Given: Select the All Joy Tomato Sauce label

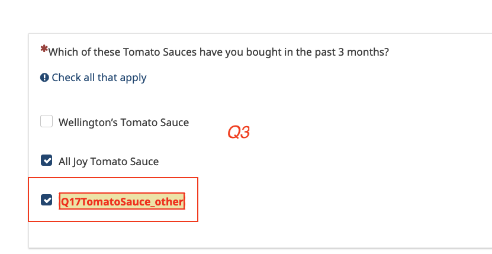Looking at the screenshot, I should click(108, 161).
